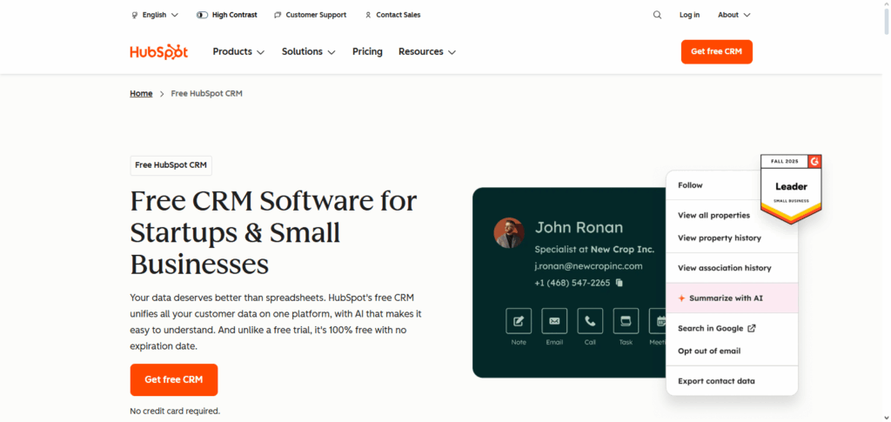
Task: Toggle High Contrast mode
Action: 227,15
